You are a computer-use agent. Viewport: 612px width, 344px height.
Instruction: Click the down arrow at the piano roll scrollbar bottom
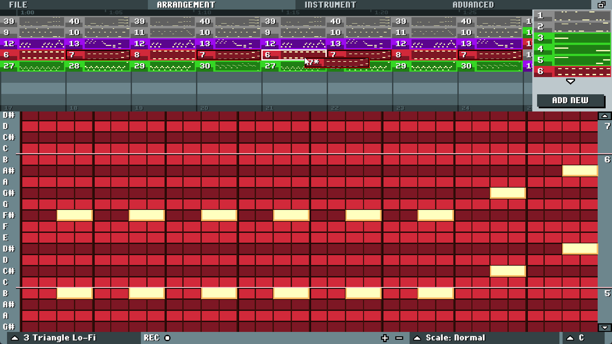click(605, 327)
